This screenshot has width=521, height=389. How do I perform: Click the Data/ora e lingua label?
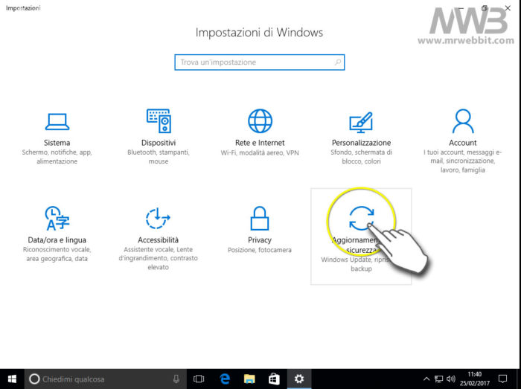[x=57, y=240]
